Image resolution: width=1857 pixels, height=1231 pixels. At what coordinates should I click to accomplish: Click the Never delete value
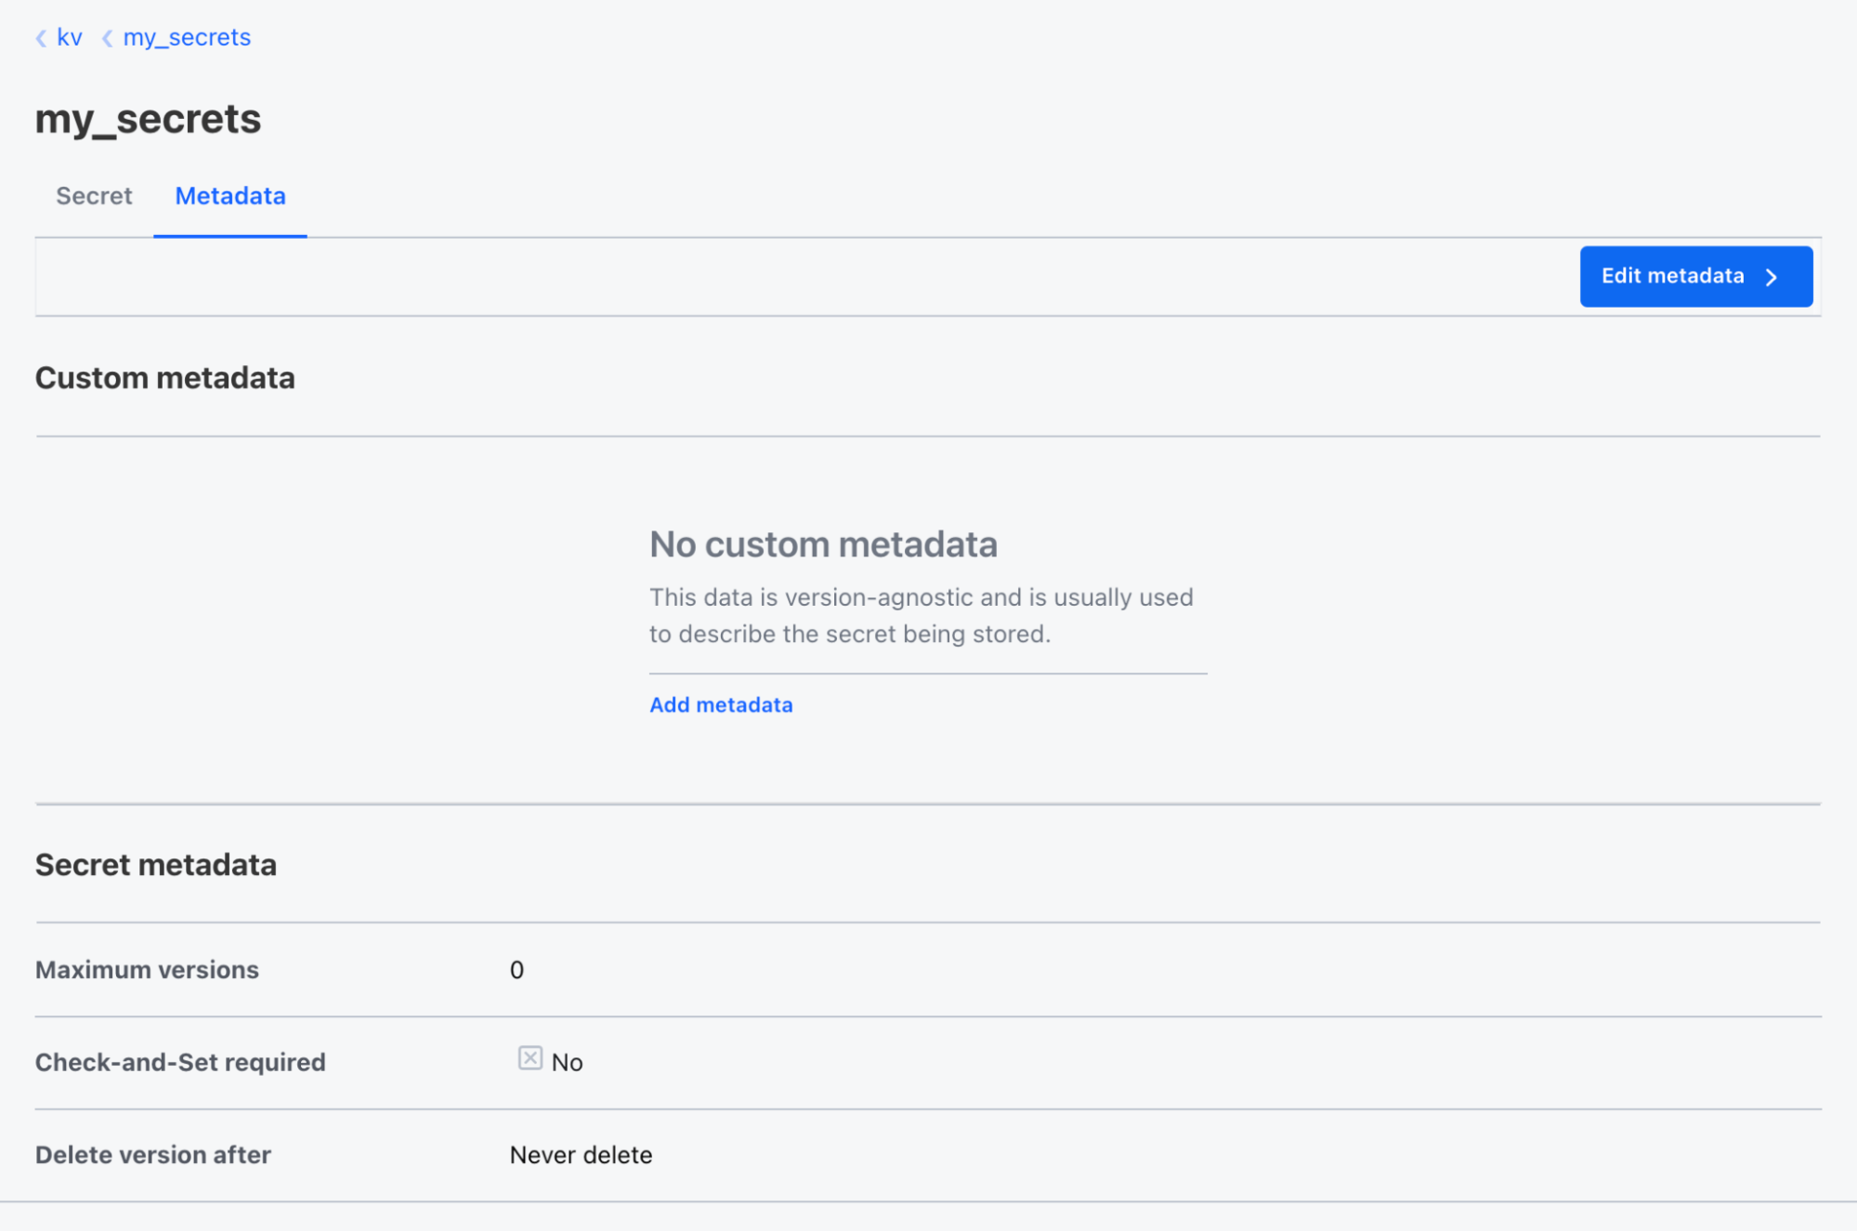(581, 1155)
